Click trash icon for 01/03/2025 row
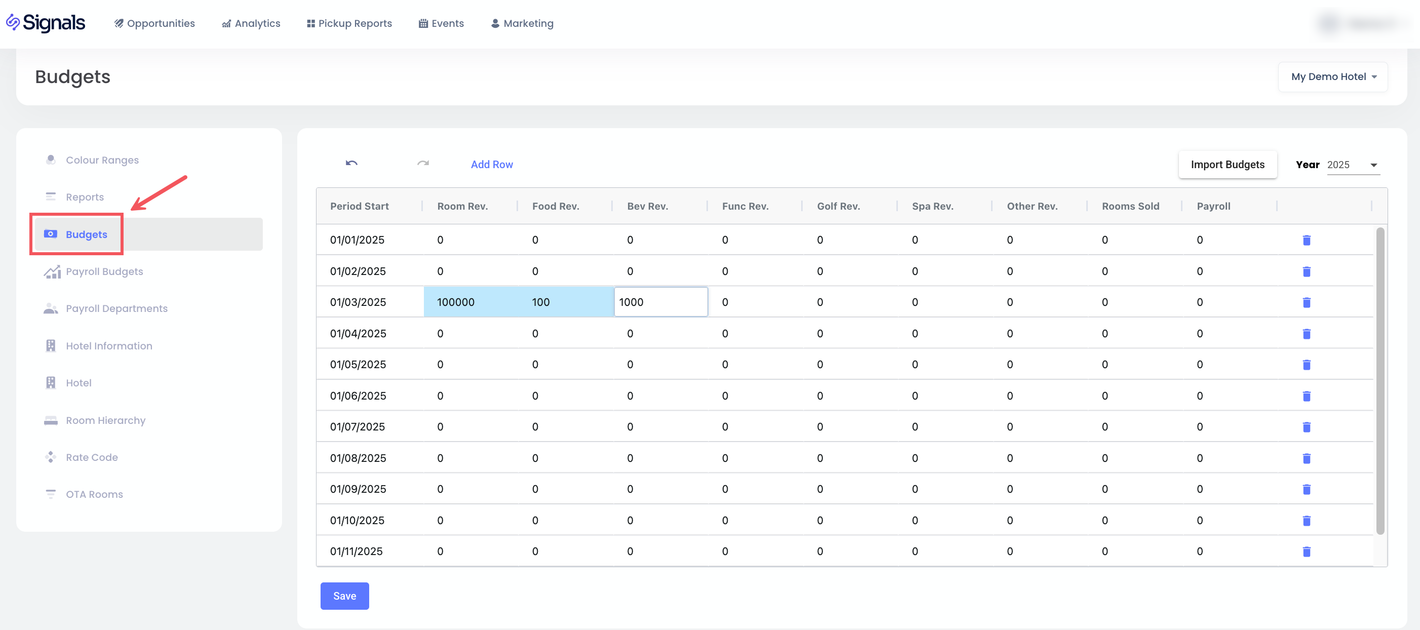The image size is (1420, 630). click(1306, 303)
